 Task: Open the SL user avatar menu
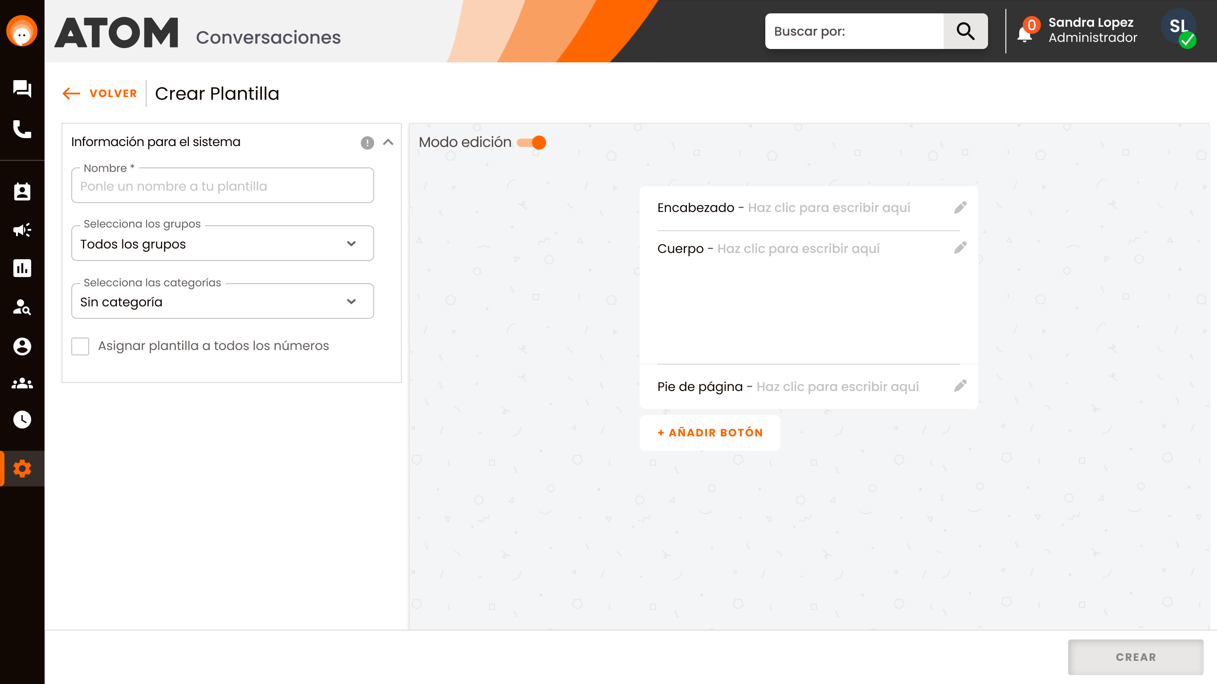pos(1179,26)
